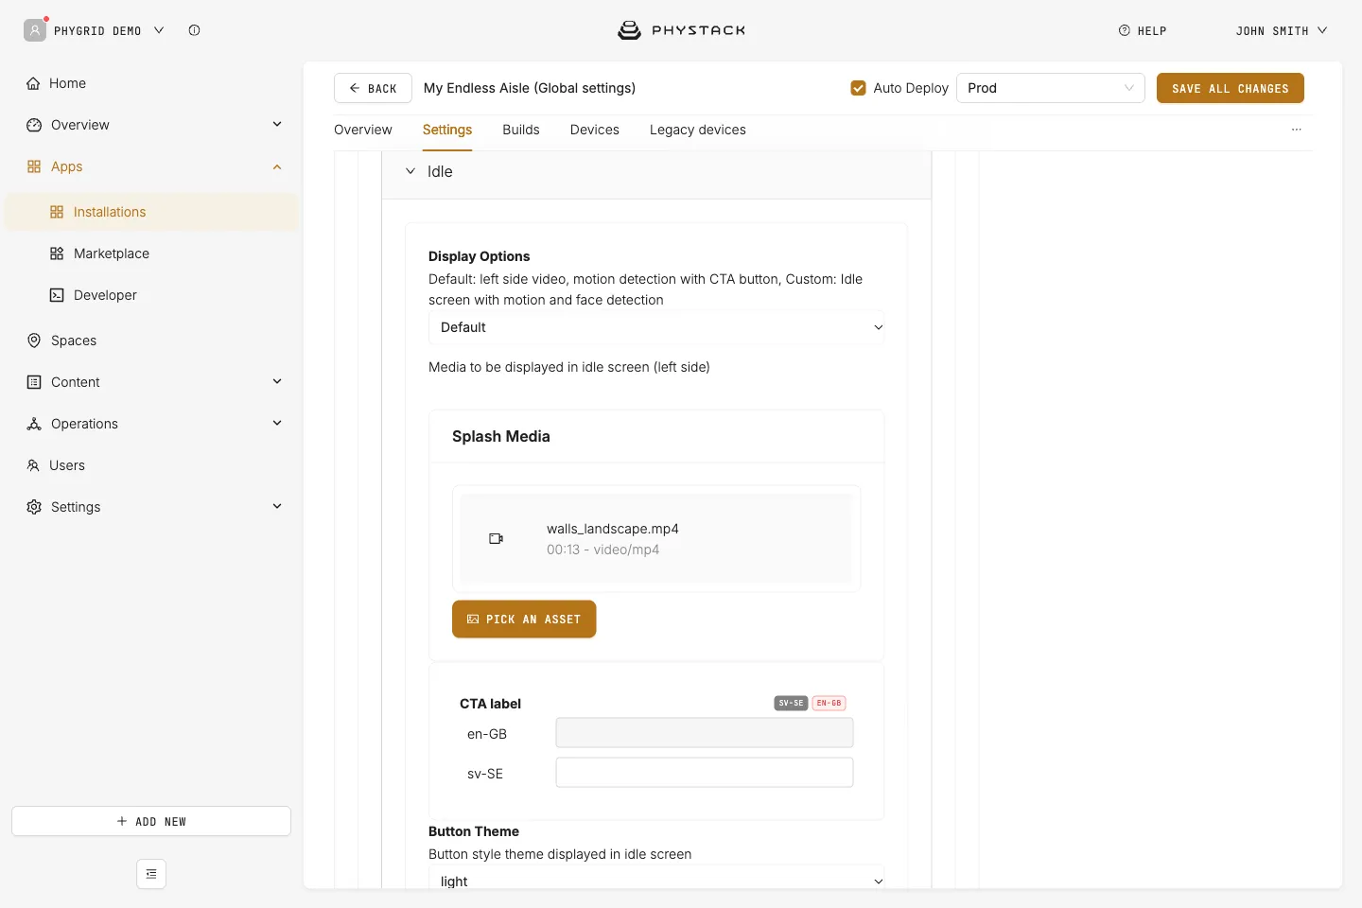Click the Settings gear icon in sidebar
The height and width of the screenshot is (908, 1362).
click(x=34, y=507)
